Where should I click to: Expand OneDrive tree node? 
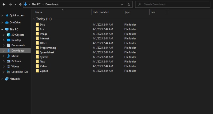tap(2, 22)
